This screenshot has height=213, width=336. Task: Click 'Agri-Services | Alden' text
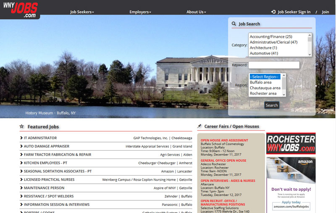click(176, 155)
